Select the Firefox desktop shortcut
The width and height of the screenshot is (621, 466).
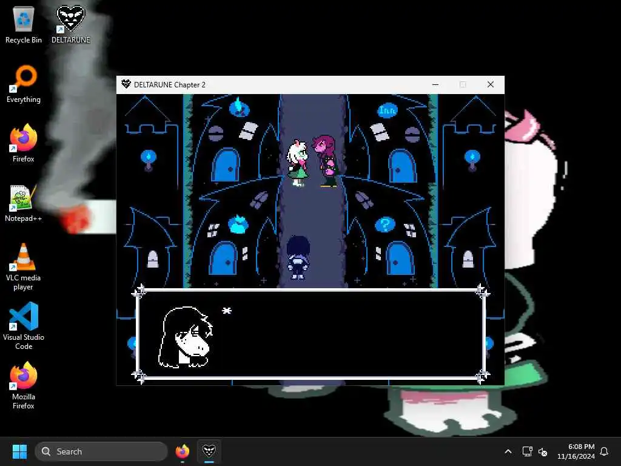[x=24, y=143]
